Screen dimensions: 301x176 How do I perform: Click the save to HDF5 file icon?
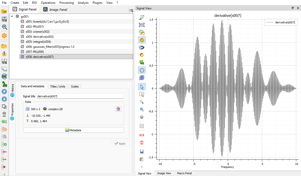pos(4,19)
